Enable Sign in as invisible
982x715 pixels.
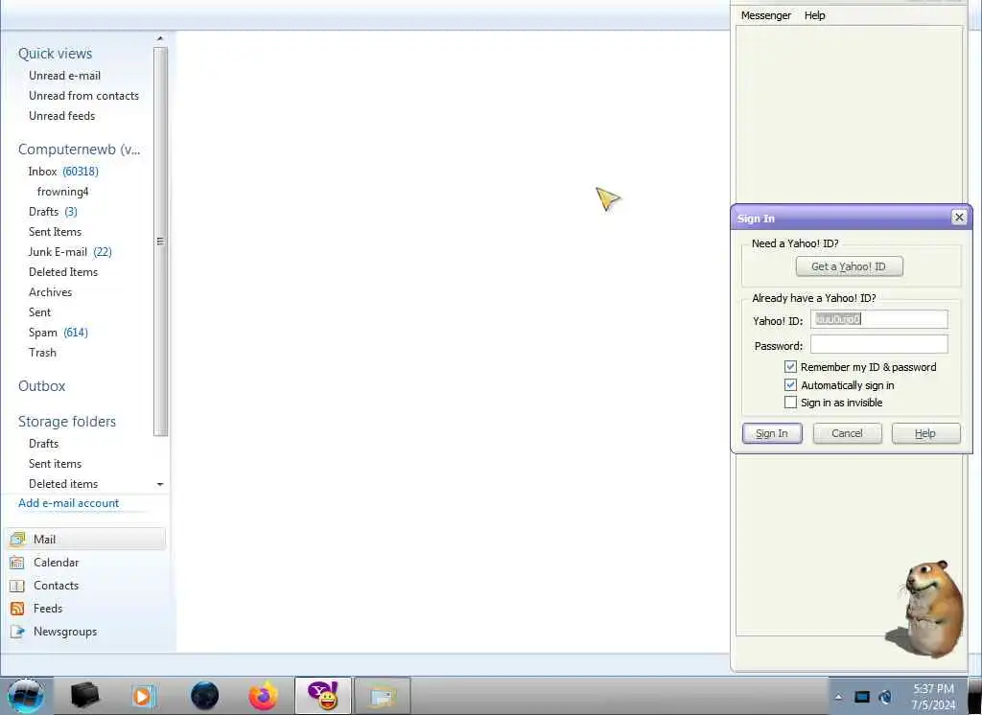790,402
